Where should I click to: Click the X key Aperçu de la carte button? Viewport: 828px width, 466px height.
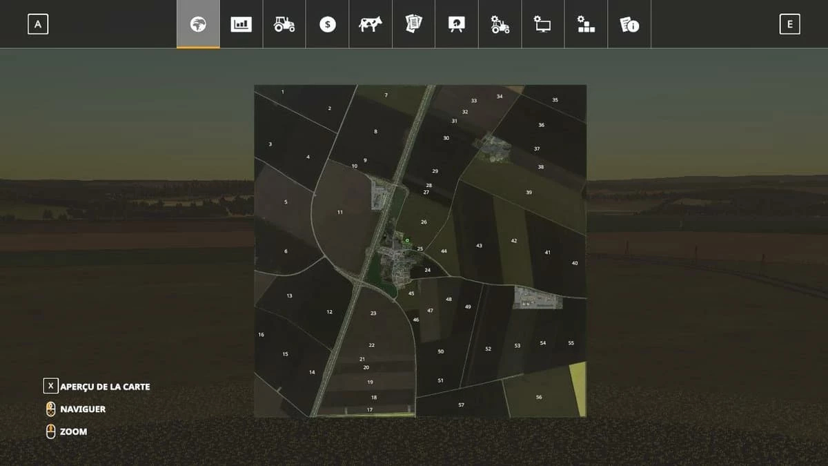click(x=50, y=387)
